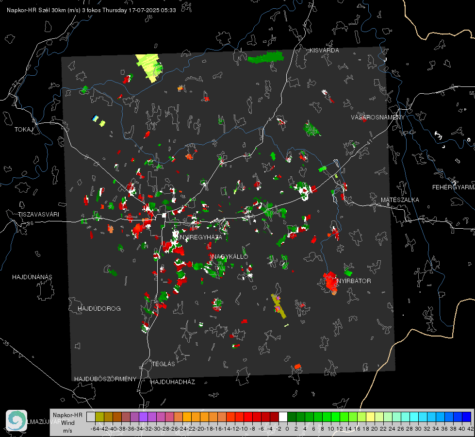475x437 pixels.
Task: Pick the dark green swatch between 0 and 2
Action: [292, 417]
